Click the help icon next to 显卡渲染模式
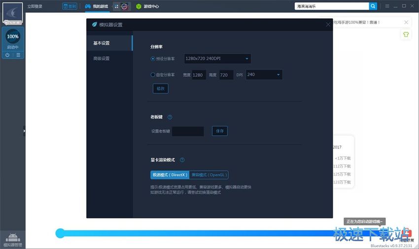419x249 pixels. coord(182,160)
